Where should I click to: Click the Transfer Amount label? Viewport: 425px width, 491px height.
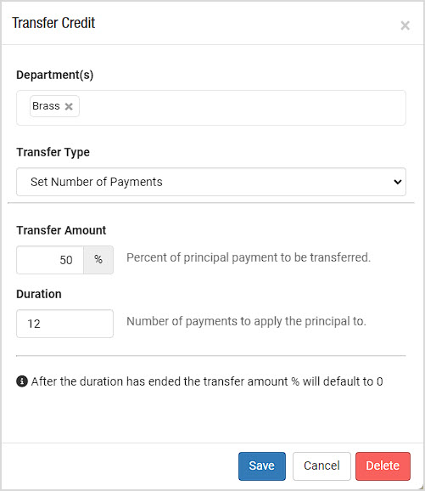[61, 230]
